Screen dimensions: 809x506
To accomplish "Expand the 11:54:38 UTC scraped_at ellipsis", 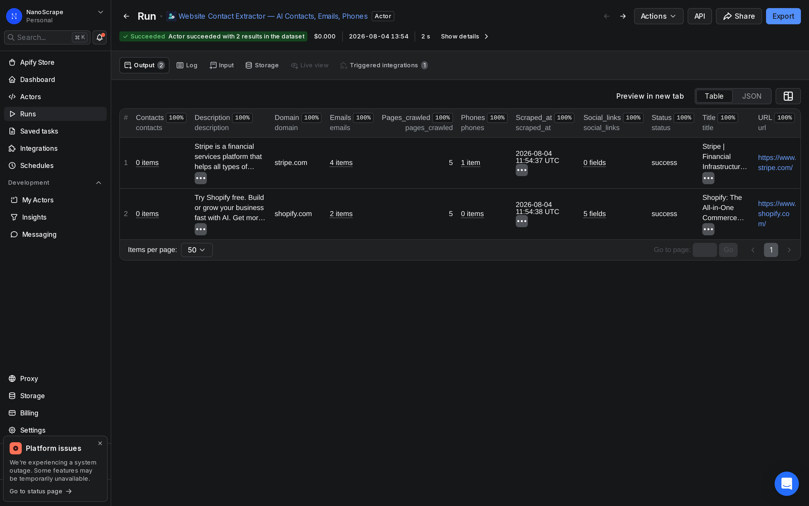I will (x=522, y=221).
